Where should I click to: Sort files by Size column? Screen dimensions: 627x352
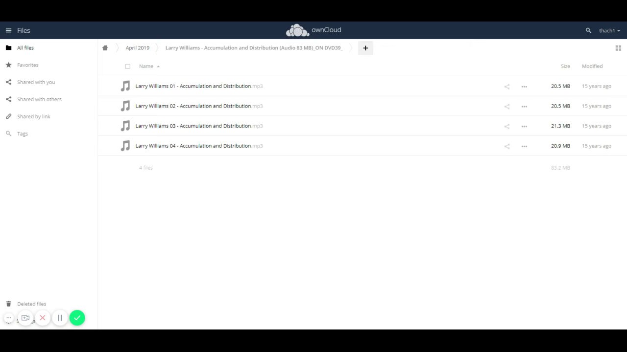(565, 66)
